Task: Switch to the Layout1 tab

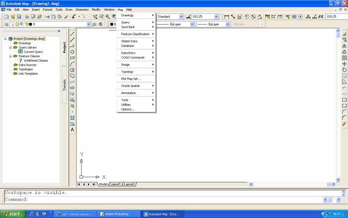Action: 115,184
